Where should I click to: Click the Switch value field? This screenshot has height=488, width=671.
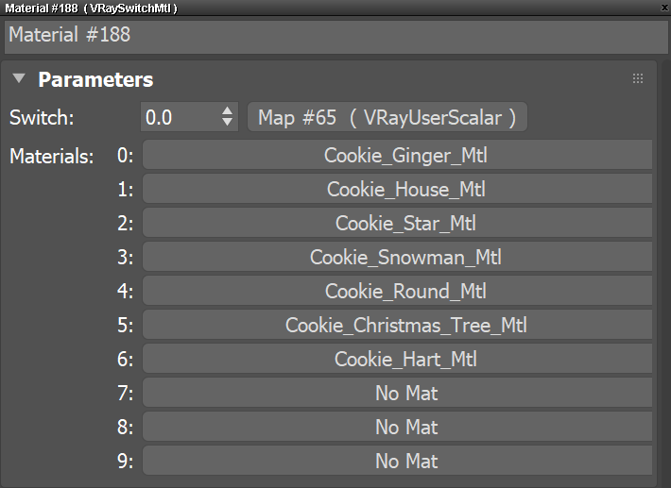coord(180,117)
